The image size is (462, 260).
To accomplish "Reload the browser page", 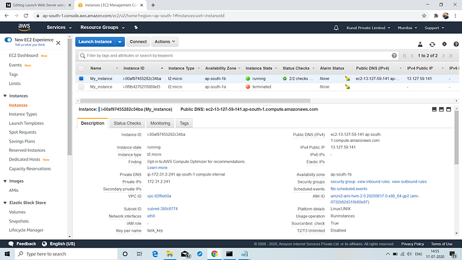I will 26,16.
